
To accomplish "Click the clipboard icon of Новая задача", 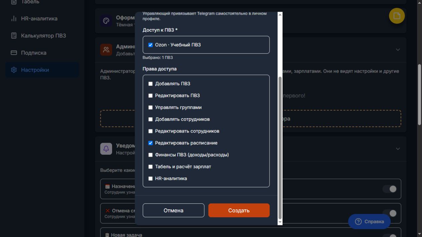I will tap(107, 235).
